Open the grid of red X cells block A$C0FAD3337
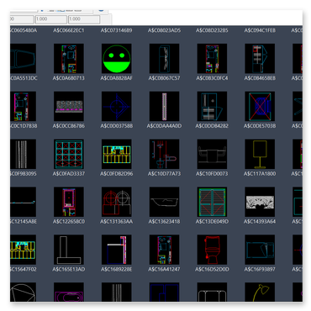Viewport: 311px width, 311px height. point(69,154)
